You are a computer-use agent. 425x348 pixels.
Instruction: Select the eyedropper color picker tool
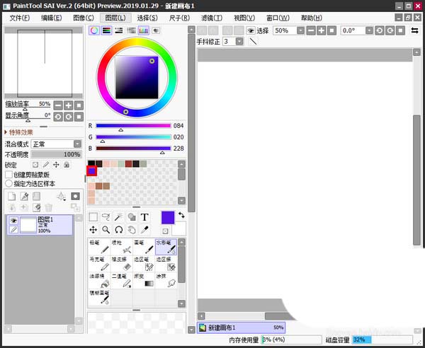pyautogui.click(x=144, y=230)
